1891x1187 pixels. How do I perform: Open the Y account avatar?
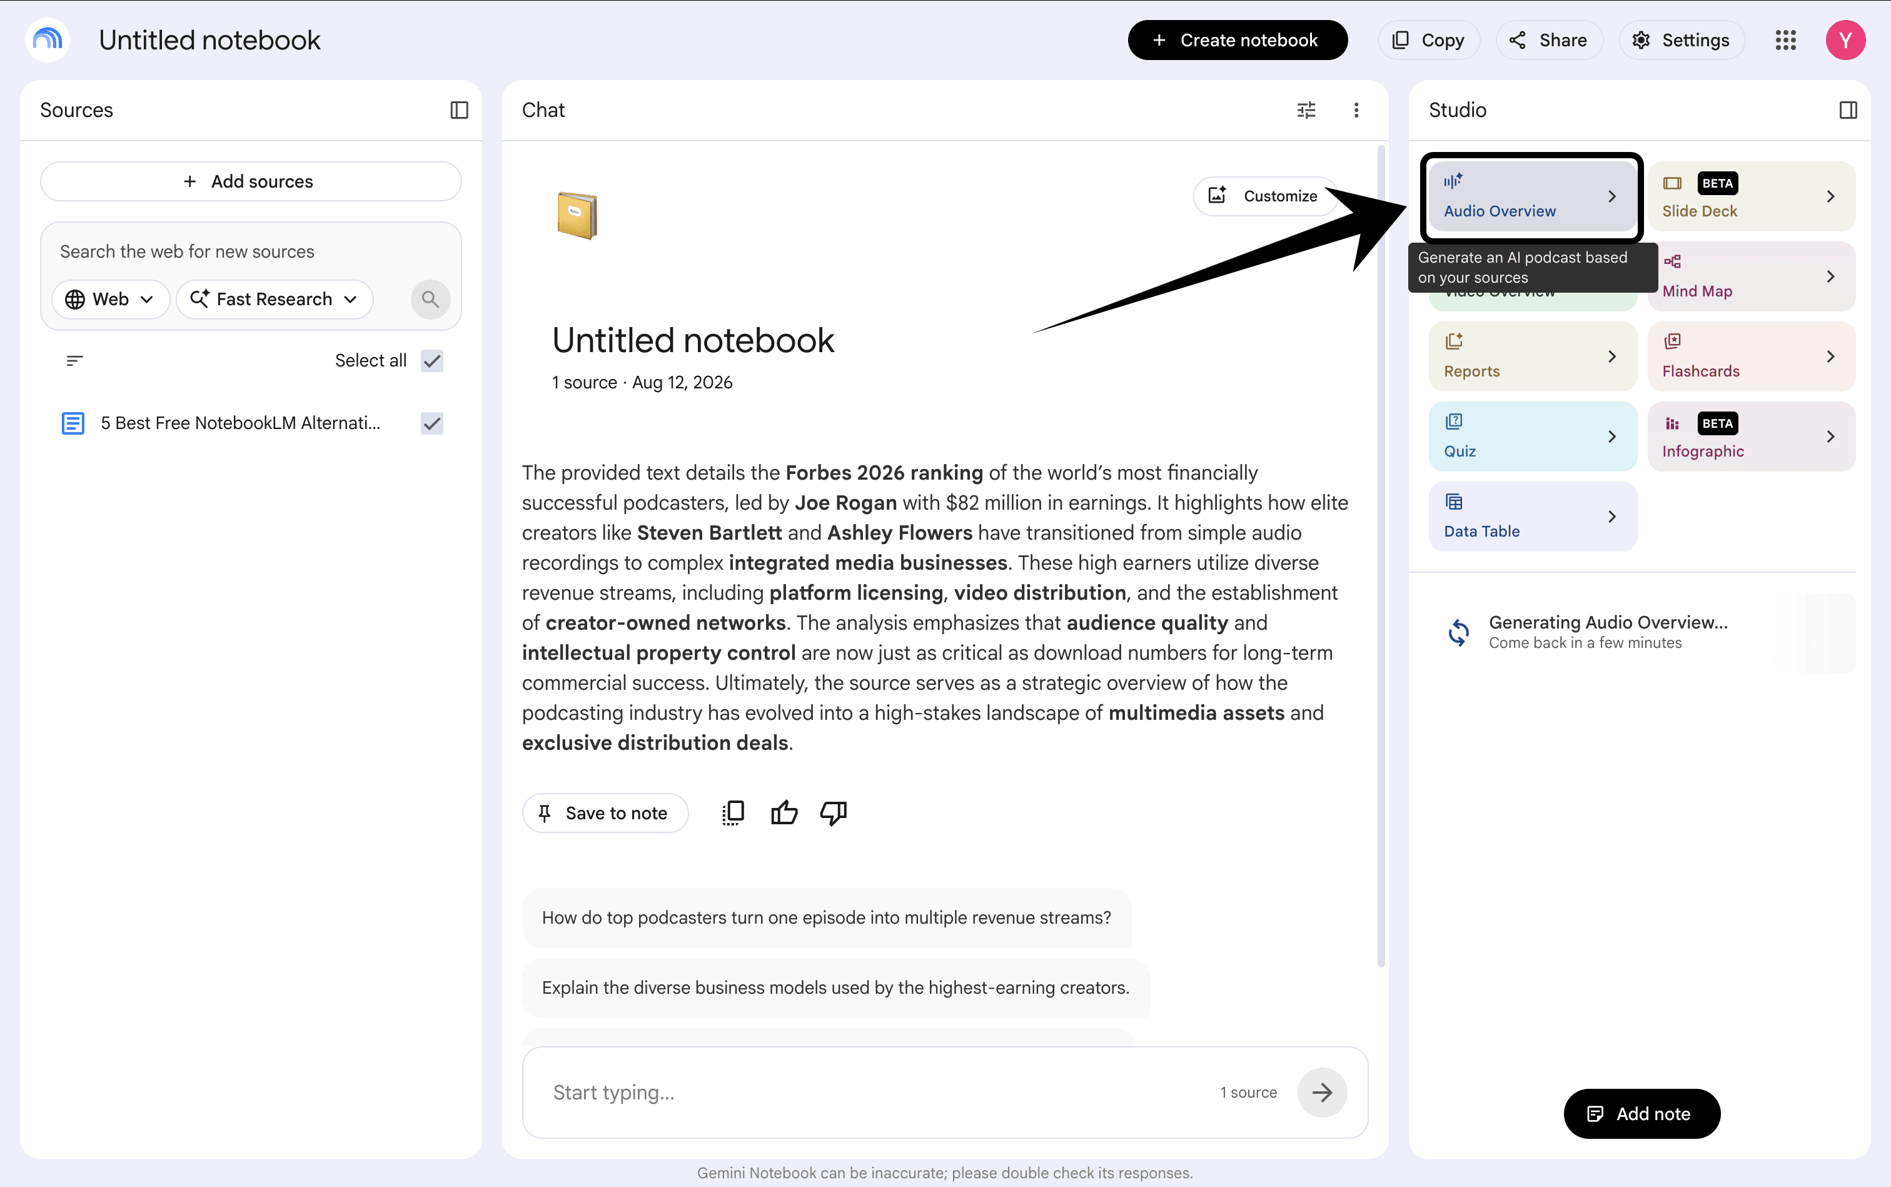point(1845,40)
